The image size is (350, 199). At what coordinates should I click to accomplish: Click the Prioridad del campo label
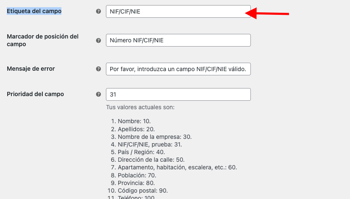point(35,94)
